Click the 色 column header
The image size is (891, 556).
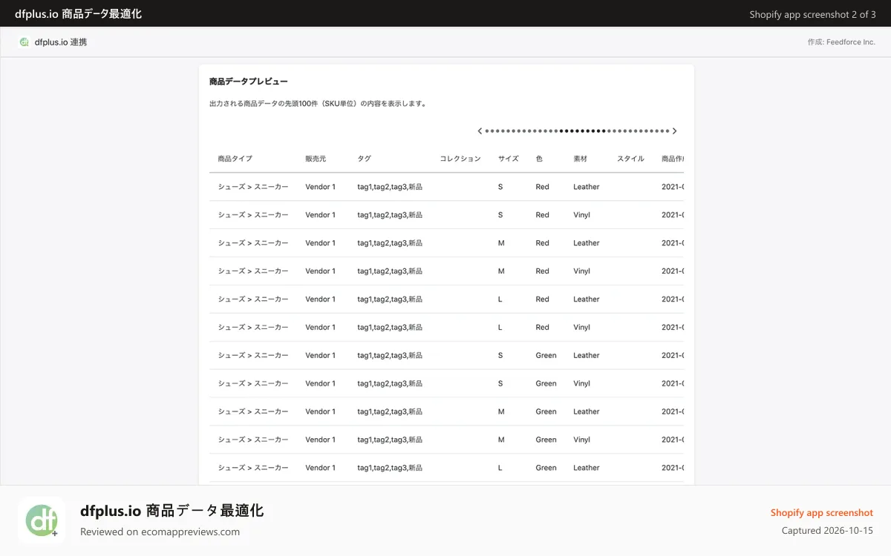coord(539,159)
